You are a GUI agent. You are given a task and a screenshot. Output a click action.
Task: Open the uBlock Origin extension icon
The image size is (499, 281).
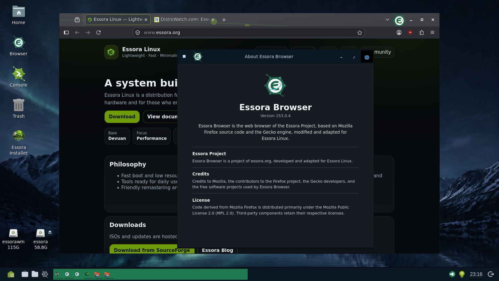point(410,32)
